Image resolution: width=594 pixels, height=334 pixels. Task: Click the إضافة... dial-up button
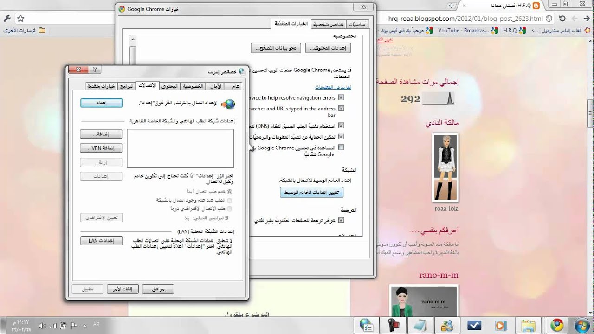coord(101,134)
